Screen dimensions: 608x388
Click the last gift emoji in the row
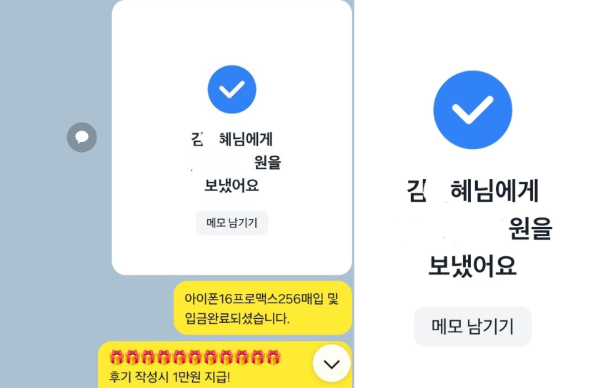274,358
